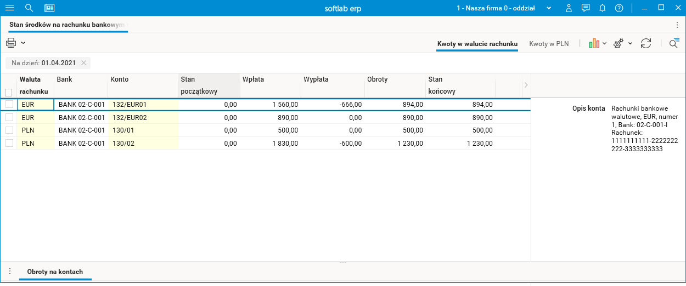Click the panel splitter grip above Obroty na kontach
Screen dimensions: 686x286
(343, 263)
